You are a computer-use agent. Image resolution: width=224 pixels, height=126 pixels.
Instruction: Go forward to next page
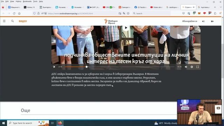[9, 13]
